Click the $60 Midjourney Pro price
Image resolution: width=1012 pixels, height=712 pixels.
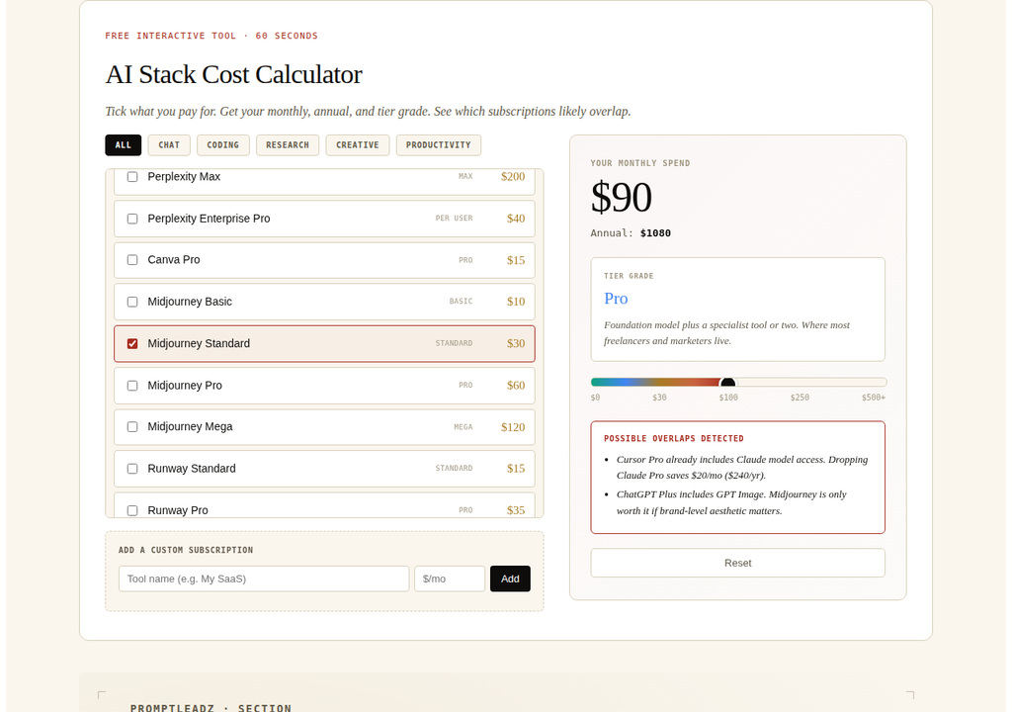[x=516, y=386]
